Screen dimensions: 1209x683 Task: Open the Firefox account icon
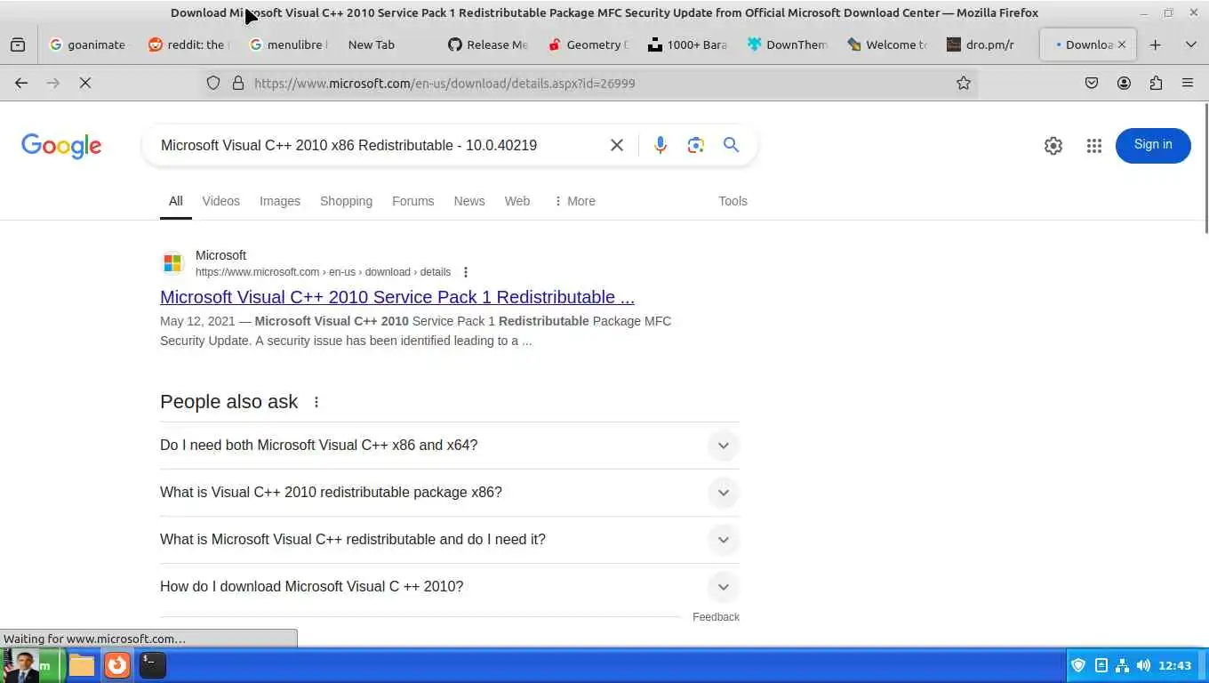click(1124, 83)
